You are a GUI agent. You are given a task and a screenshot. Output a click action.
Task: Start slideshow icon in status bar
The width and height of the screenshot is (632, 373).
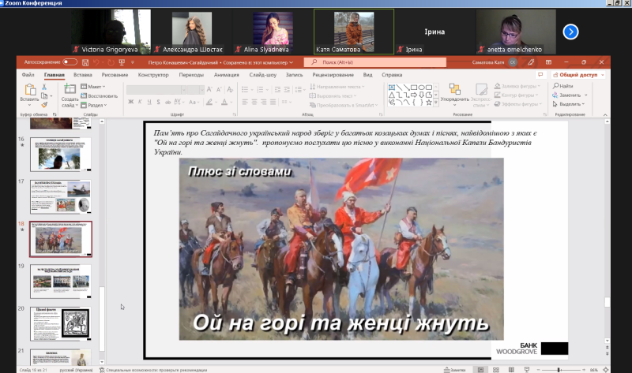click(x=526, y=369)
